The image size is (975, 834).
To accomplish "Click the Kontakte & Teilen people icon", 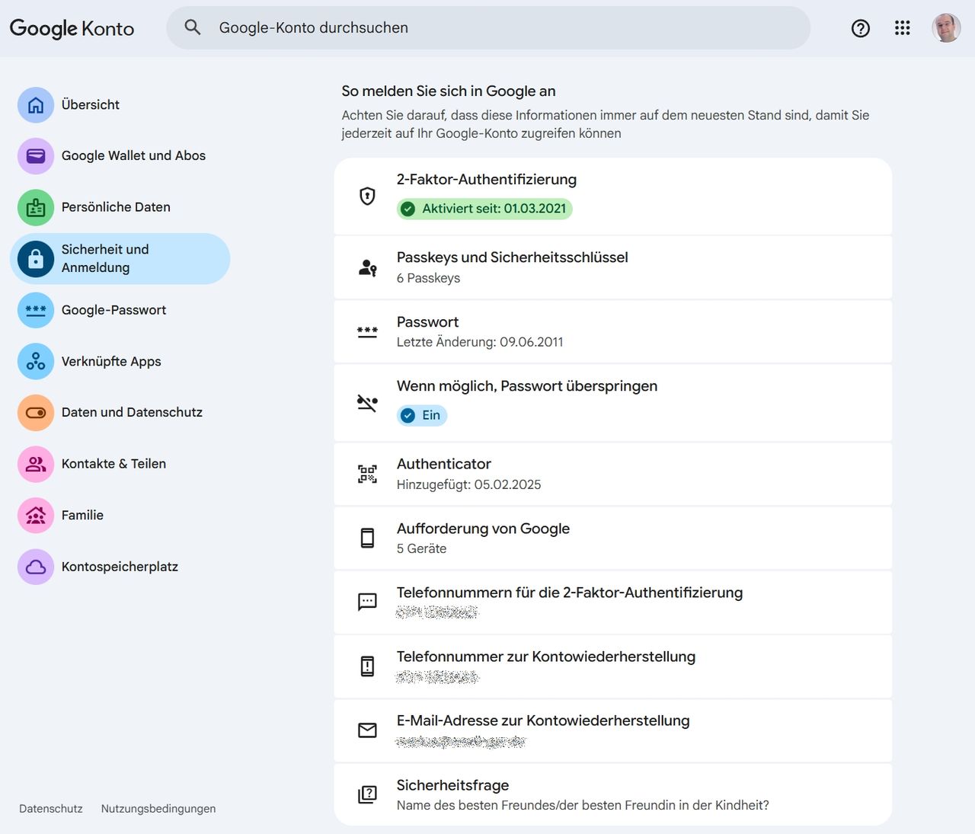I will tap(36, 464).
